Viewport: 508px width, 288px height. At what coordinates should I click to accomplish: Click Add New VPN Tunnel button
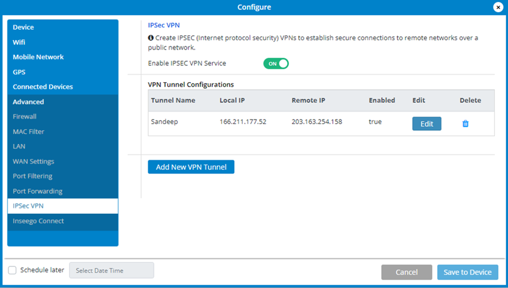(191, 167)
